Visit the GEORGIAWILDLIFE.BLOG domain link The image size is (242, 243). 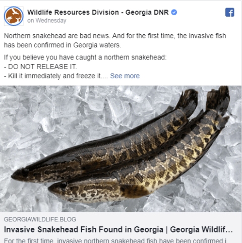click(x=40, y=219)
